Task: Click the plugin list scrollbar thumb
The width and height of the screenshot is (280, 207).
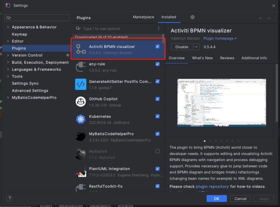Action: tap(163, 38)
